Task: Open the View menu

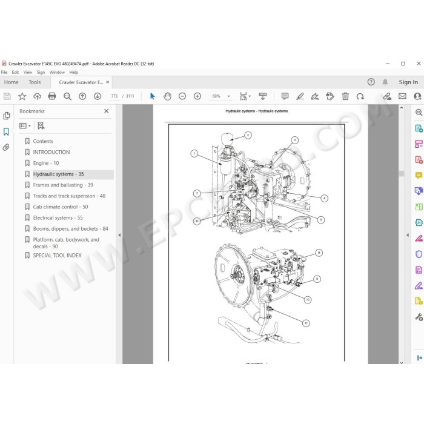Action: tap(28, 72)
